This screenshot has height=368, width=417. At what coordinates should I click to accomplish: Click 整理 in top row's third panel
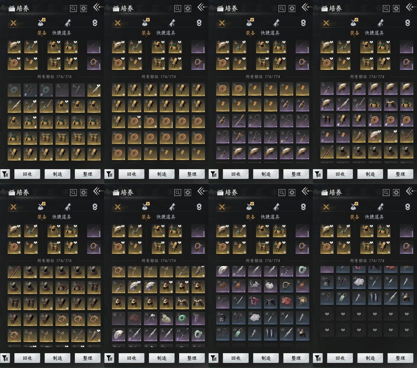[x=296, y=174]
